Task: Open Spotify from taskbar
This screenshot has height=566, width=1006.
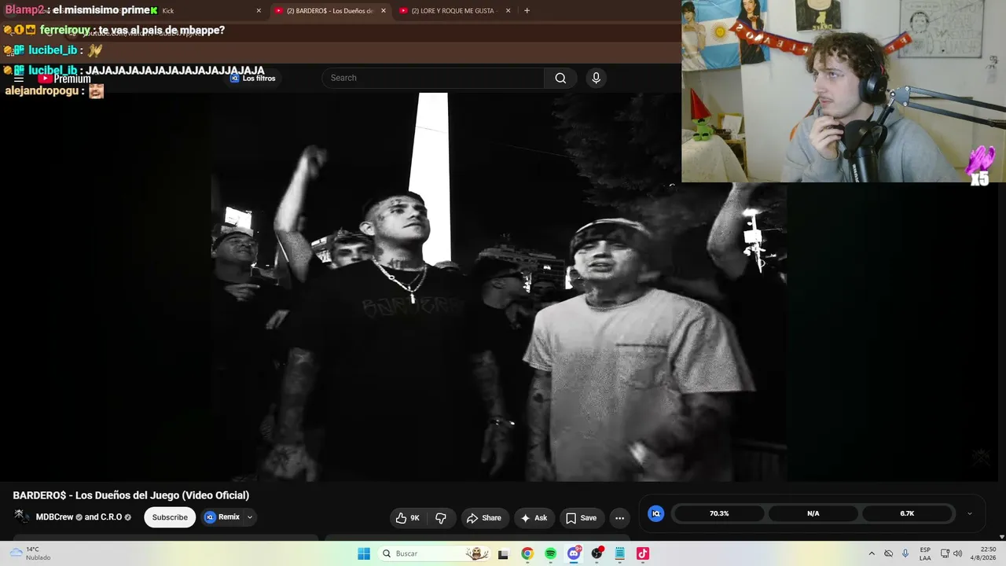Action: [x=550, y=553]
